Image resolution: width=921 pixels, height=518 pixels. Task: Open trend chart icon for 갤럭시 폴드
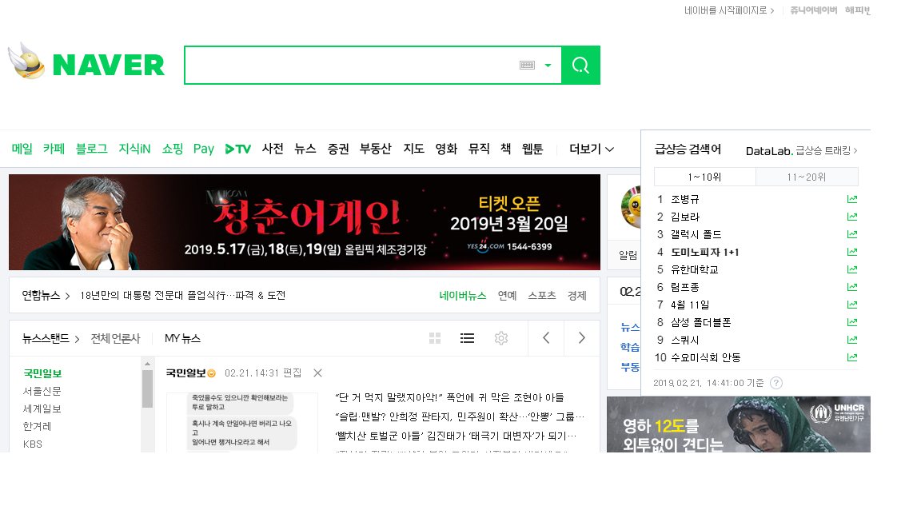(x=852, y=234)
